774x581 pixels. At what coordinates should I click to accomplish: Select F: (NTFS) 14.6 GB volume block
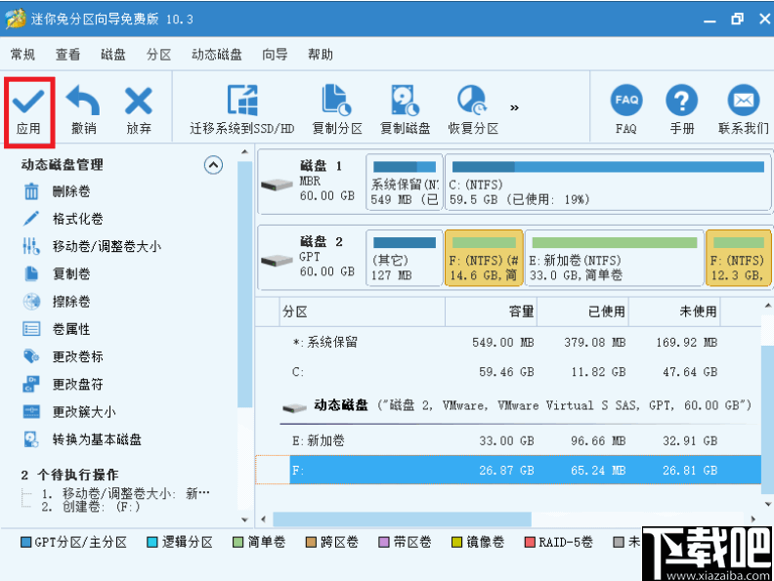pyautogui.click(x=484, y=258)
